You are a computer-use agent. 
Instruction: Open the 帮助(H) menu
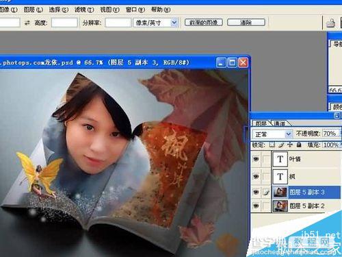pos(161,10)
